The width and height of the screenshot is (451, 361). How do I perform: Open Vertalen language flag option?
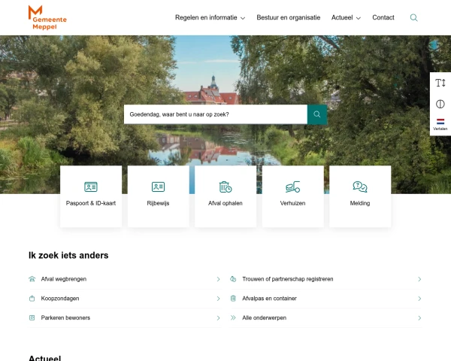pos(440,124)
